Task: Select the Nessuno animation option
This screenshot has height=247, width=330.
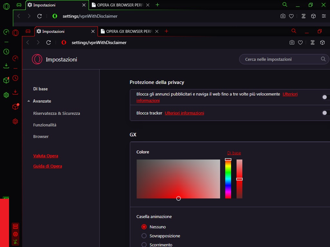Action: pos(144,227)
